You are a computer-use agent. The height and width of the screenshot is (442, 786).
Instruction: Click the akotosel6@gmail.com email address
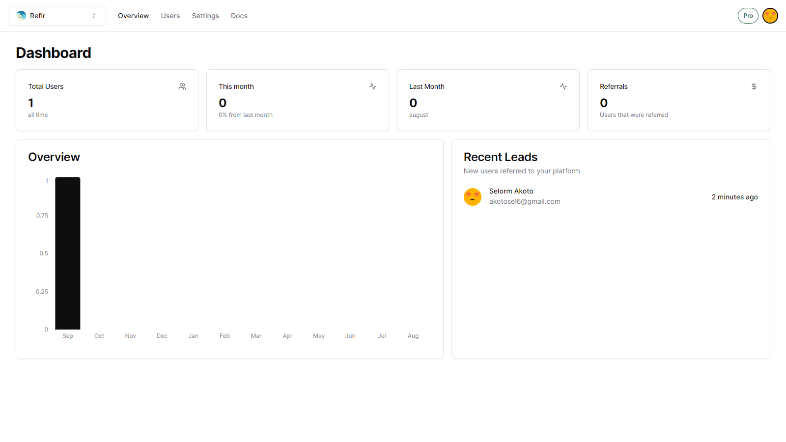(x=525, y=201)
